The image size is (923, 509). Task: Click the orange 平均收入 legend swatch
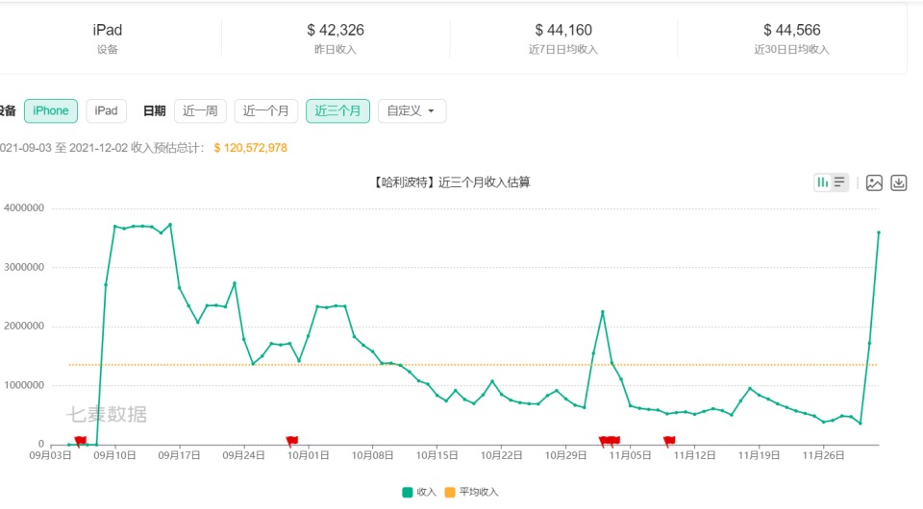[x=450, y=492]
